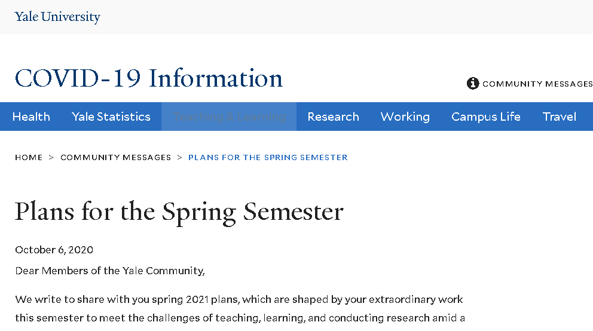Click the breadcrumb arrow after Community Messages
This screenshot has width=593, height=331.
point(180,158)
